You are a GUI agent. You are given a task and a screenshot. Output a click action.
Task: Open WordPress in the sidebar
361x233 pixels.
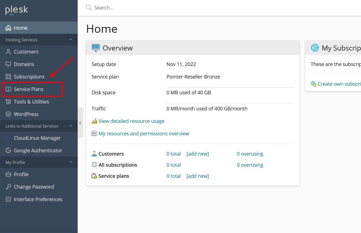39,114
